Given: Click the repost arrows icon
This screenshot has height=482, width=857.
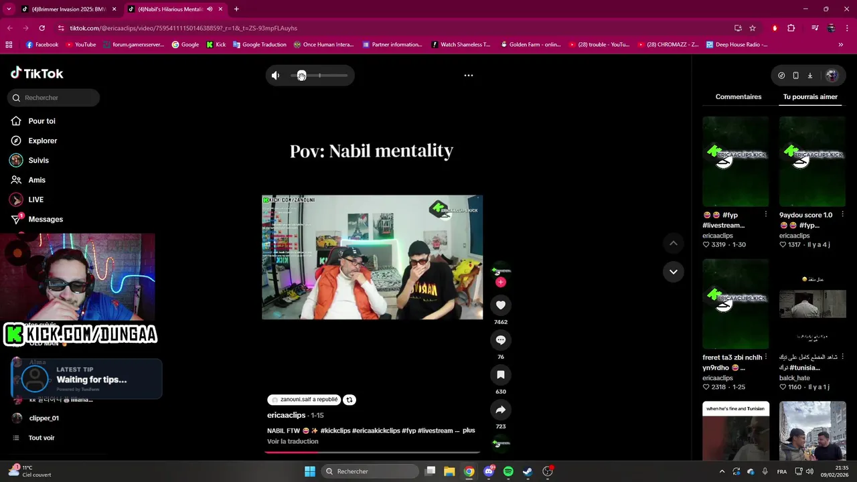Looking at the screenshot, I should 349,400.
